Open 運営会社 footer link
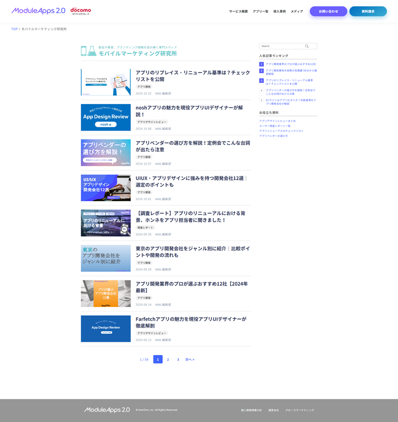This screenshot has width=398, height=422. coord(273,410)
